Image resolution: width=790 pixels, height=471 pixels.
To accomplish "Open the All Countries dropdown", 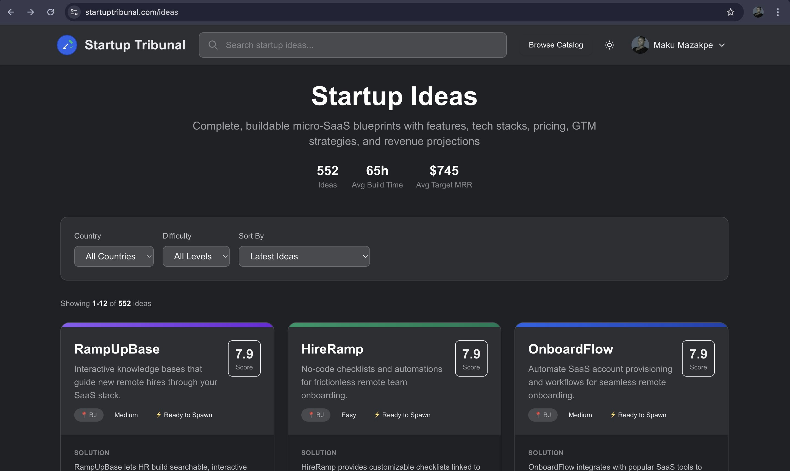I will point(114,256).
